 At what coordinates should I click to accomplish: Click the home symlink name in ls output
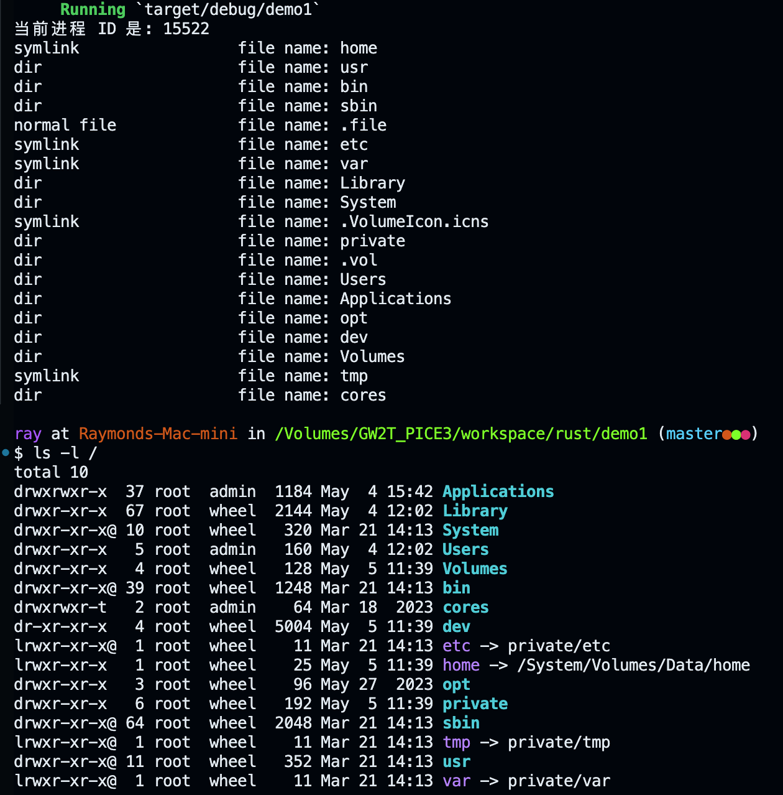(x=461, y=665)
